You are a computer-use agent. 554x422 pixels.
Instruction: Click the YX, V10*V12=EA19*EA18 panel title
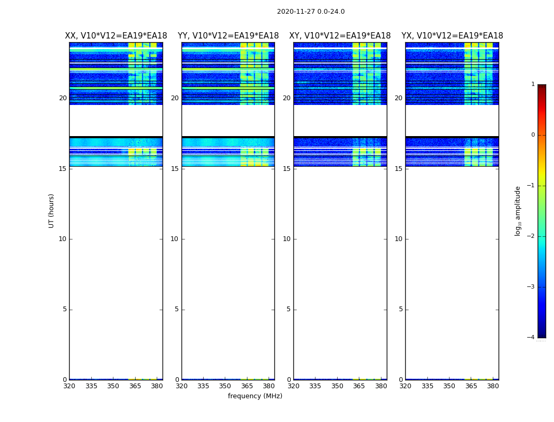pyautogui.click(x=452, y=36)
